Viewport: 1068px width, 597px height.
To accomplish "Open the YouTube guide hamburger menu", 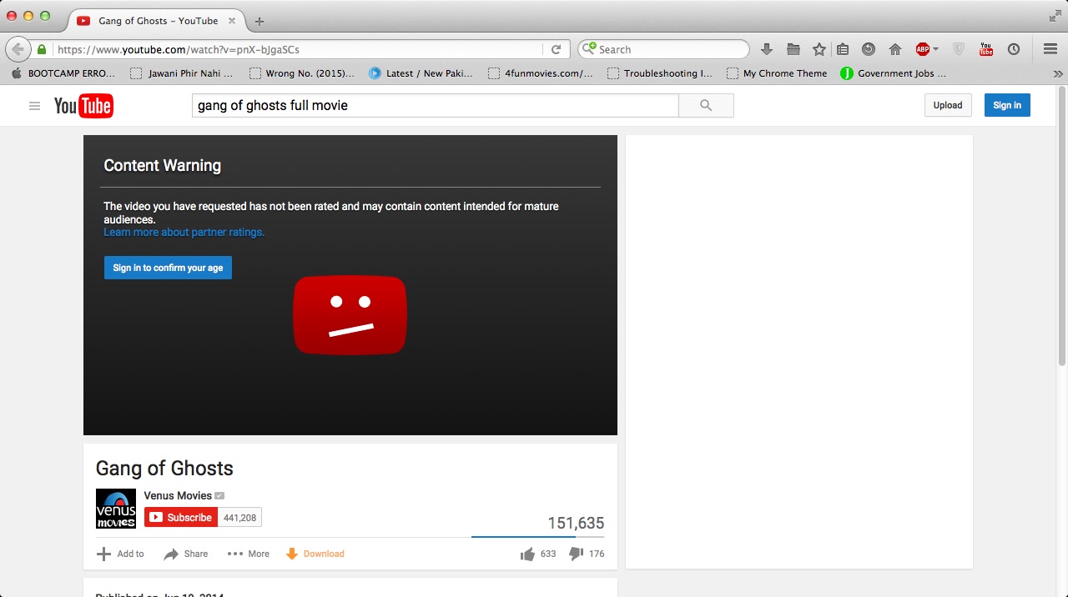I will pyautogui.click(x=34, y=106).
